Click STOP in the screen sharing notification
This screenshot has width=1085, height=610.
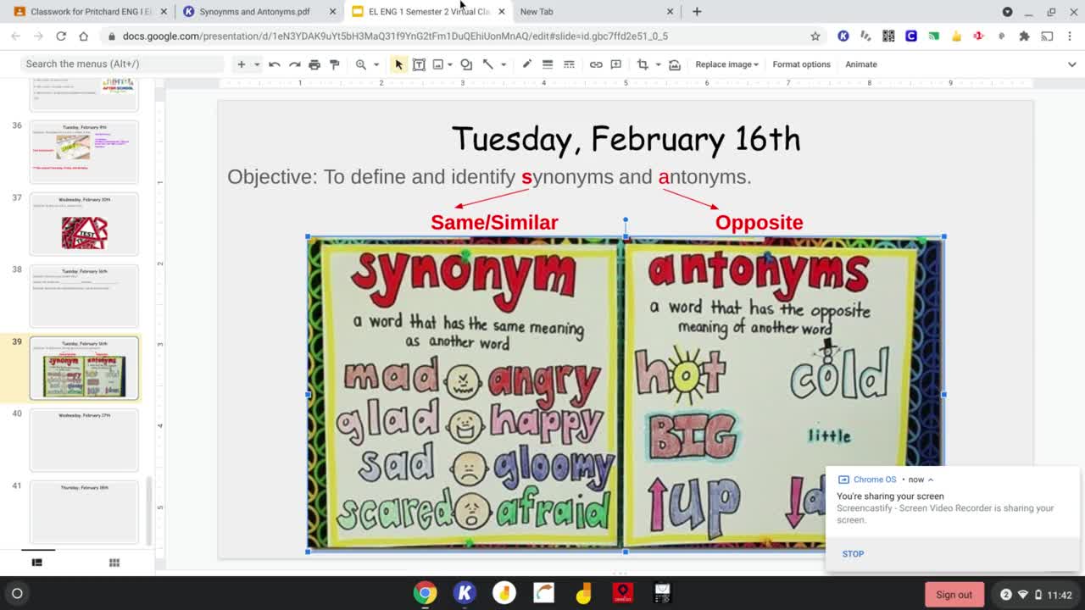[x=853, y=554]
